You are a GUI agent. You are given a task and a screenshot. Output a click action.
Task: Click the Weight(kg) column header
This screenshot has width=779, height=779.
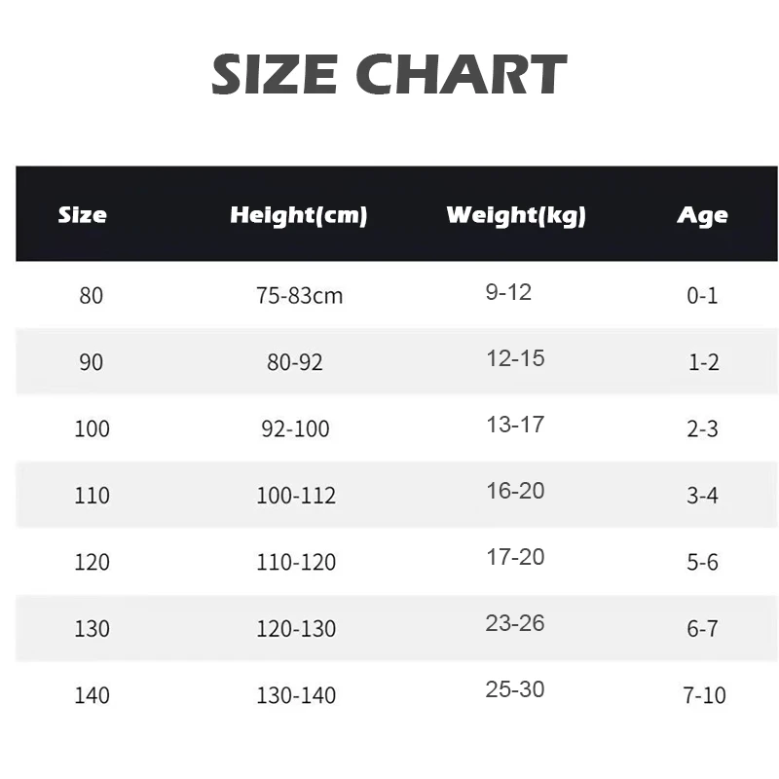pos(516,215)
